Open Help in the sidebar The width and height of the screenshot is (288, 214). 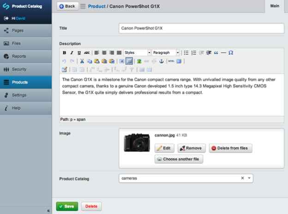tap(26, 108)
